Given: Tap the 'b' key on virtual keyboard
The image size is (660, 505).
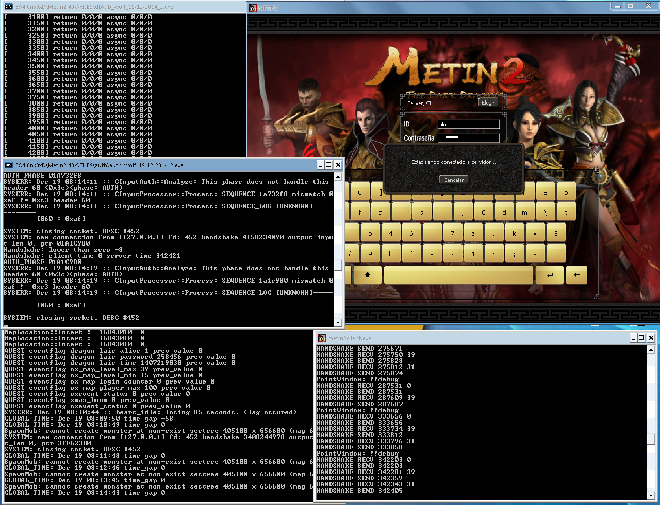Looking at the screenshot, I should (x=391, y=254).
